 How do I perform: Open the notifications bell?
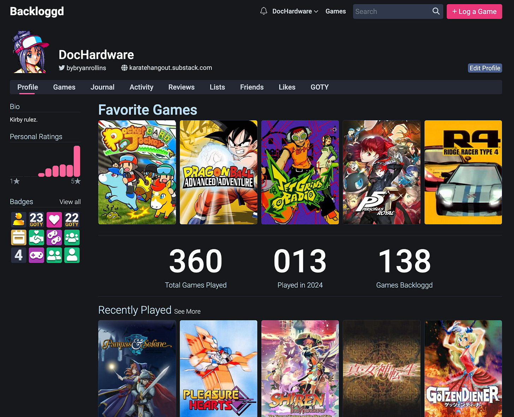coord(264,11)
